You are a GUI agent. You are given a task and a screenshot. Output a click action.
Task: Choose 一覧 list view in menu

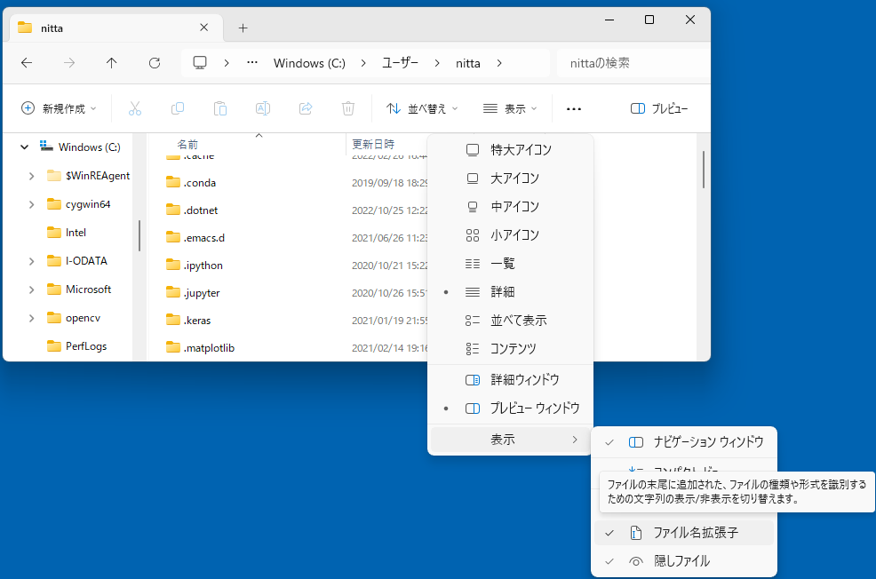click(x=502, y=264)
